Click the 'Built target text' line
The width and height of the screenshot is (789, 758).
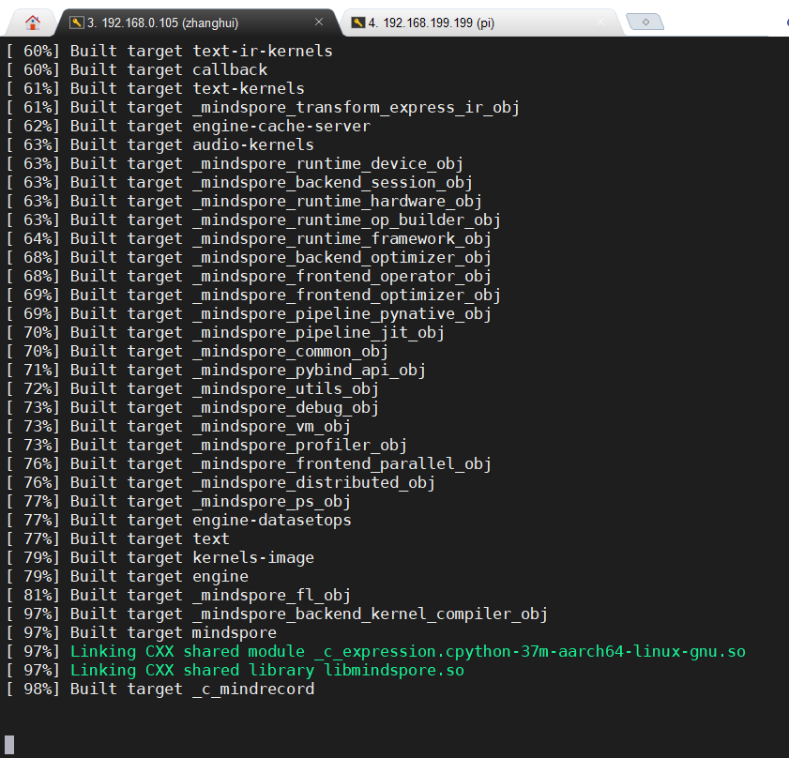[118, 538]
